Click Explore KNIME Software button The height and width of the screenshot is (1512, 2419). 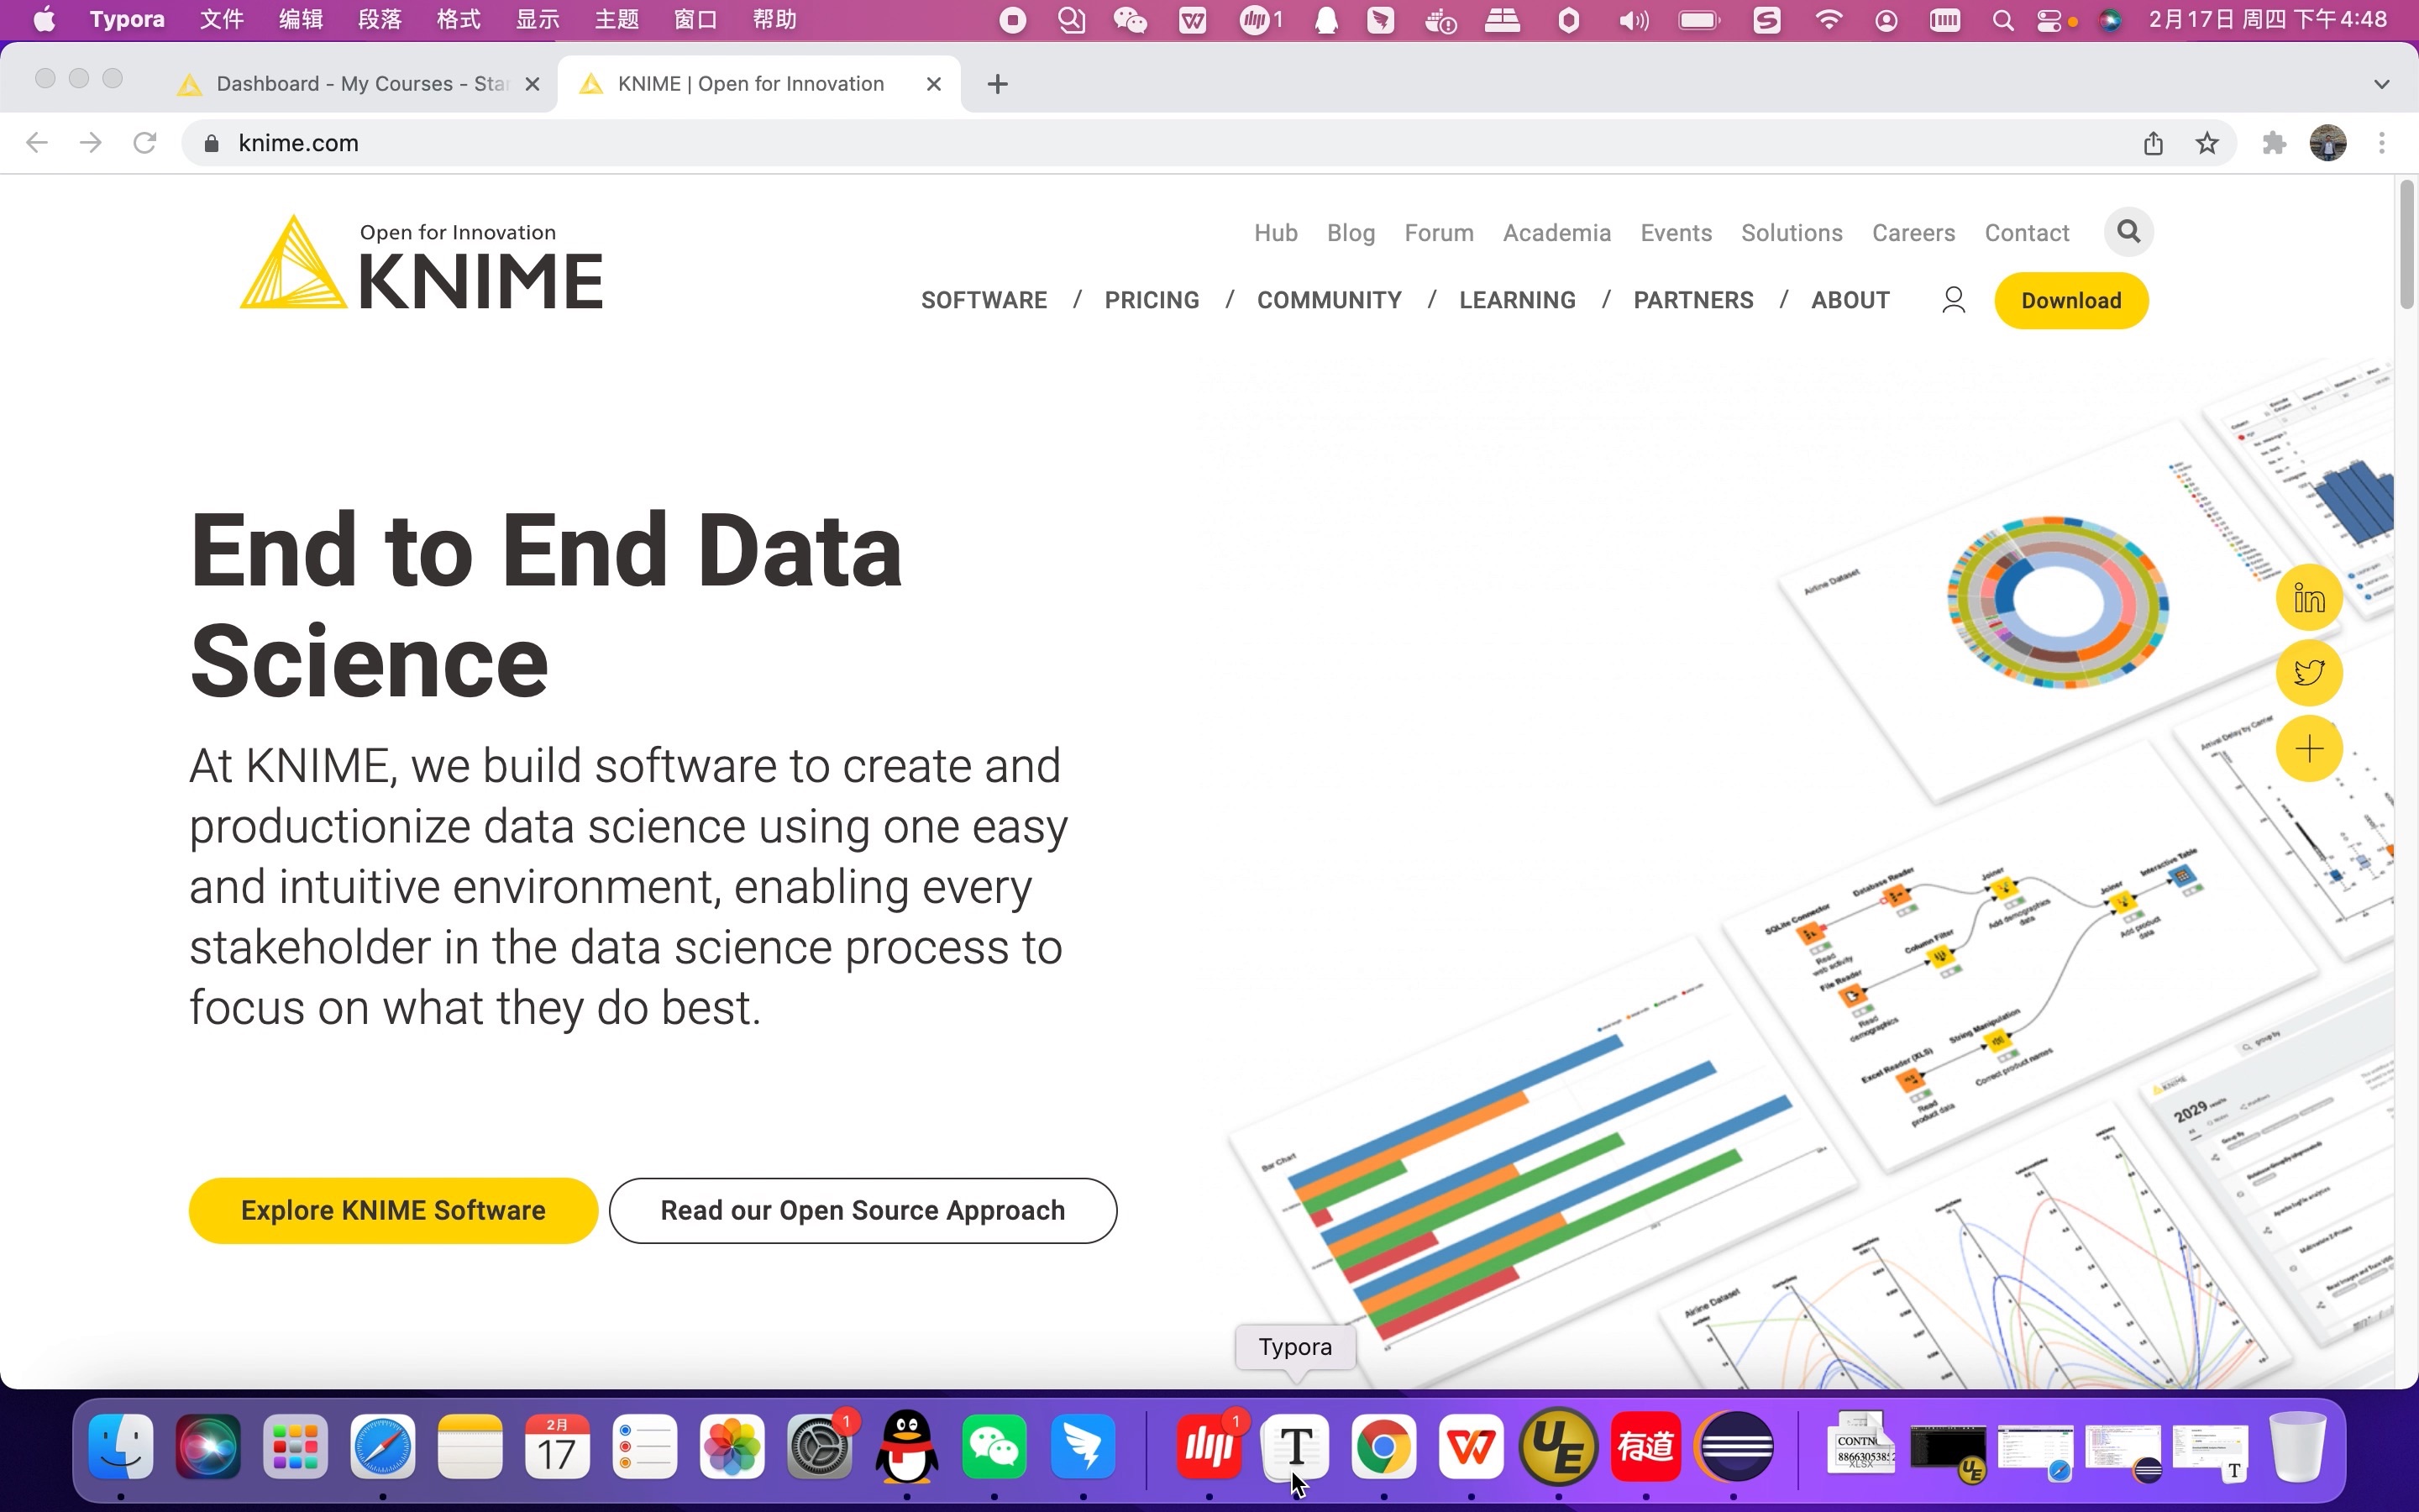394,1209
